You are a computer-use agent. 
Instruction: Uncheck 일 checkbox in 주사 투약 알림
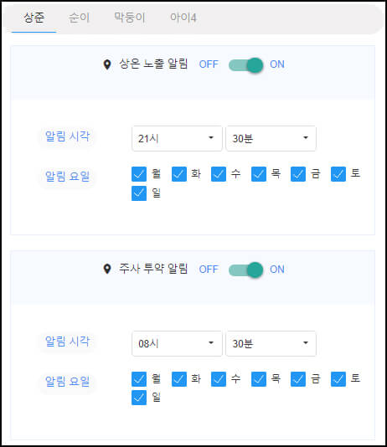point(139,398)
